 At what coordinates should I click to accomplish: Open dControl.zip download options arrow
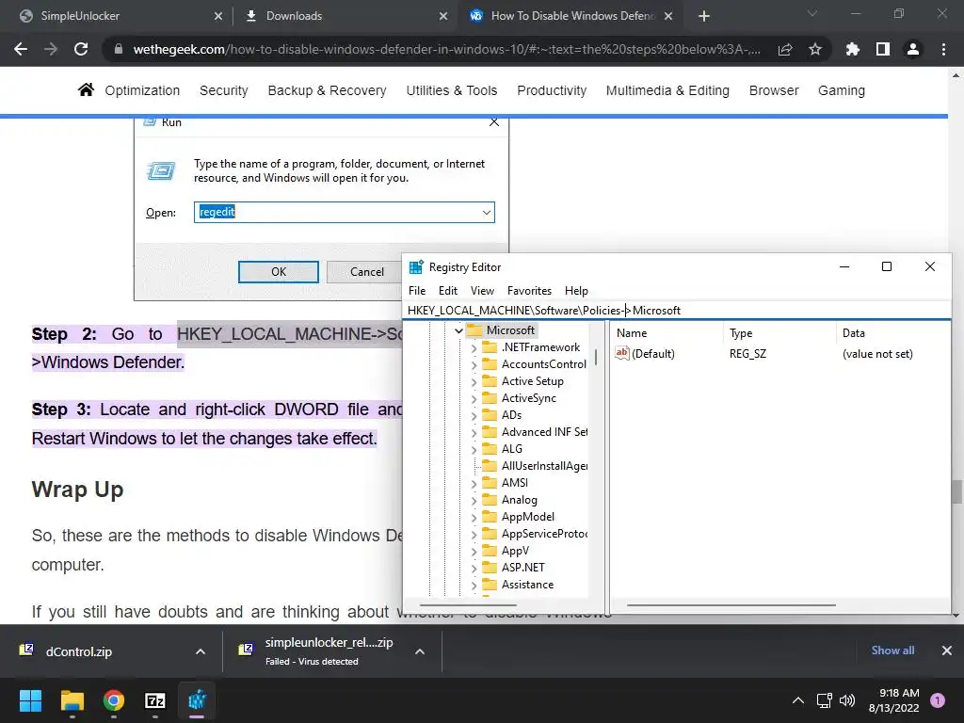coord(201,651)
